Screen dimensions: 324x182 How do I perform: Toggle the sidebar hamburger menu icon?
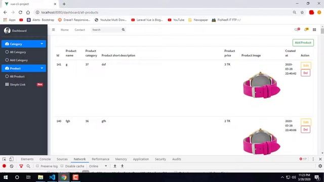[x=53, y=30]
